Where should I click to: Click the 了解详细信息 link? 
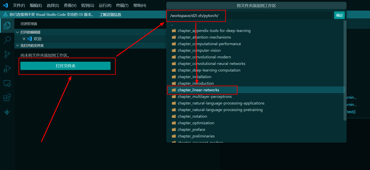click(x=110, y=14)
